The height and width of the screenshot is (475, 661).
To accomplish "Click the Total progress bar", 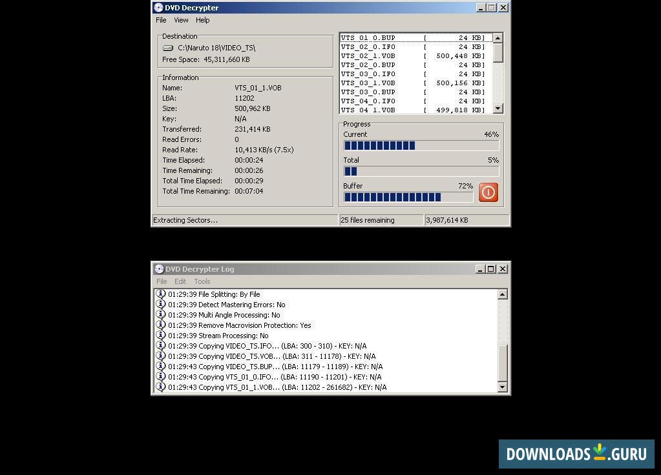I will click(421, 172).
